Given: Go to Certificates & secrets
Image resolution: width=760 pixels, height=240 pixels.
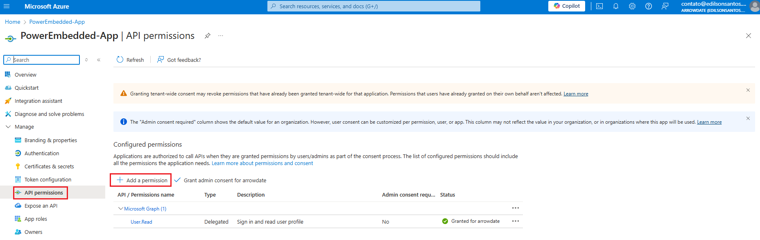Looking at the screenshot, I should [49, 167].
